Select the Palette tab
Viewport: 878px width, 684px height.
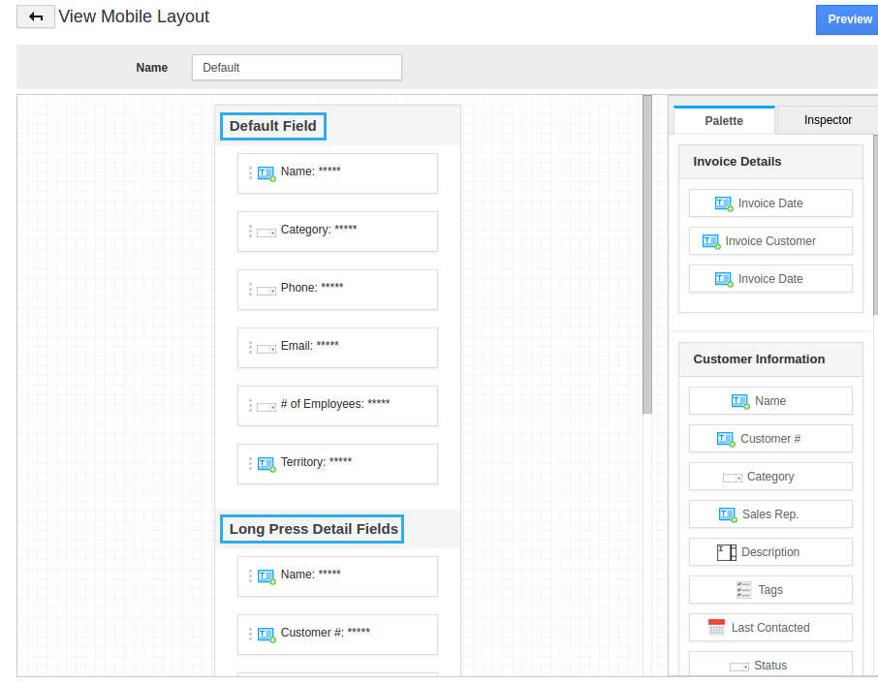click(x=724, y=120)
